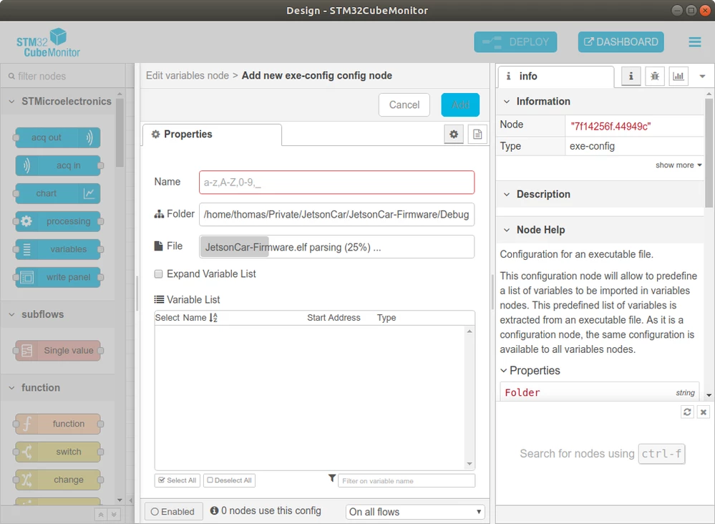Image resolution: width=715 pixels, height=524 pixels.
Task: Click the node ID "7f14256f.44949c"
Action: [610, 126]
